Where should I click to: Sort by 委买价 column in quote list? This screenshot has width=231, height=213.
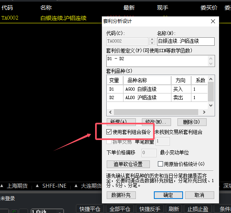point(209,8)
